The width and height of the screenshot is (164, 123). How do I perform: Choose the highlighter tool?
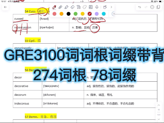coord(67,7)
